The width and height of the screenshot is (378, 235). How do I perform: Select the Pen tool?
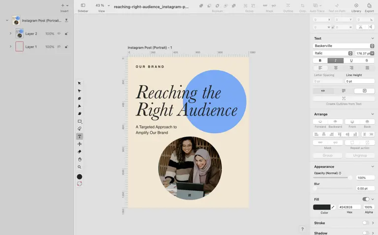click(x=79, y=98)
